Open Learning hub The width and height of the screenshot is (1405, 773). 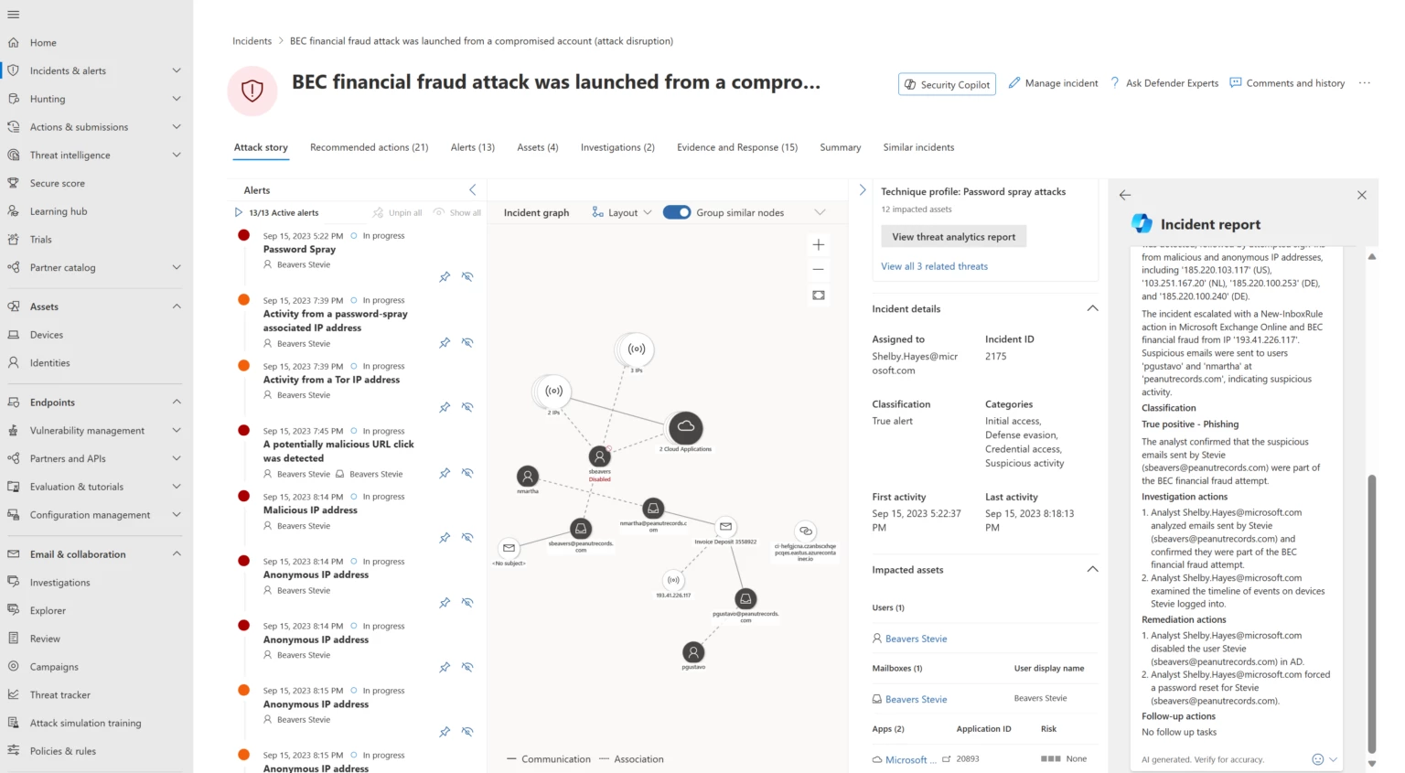59,211
